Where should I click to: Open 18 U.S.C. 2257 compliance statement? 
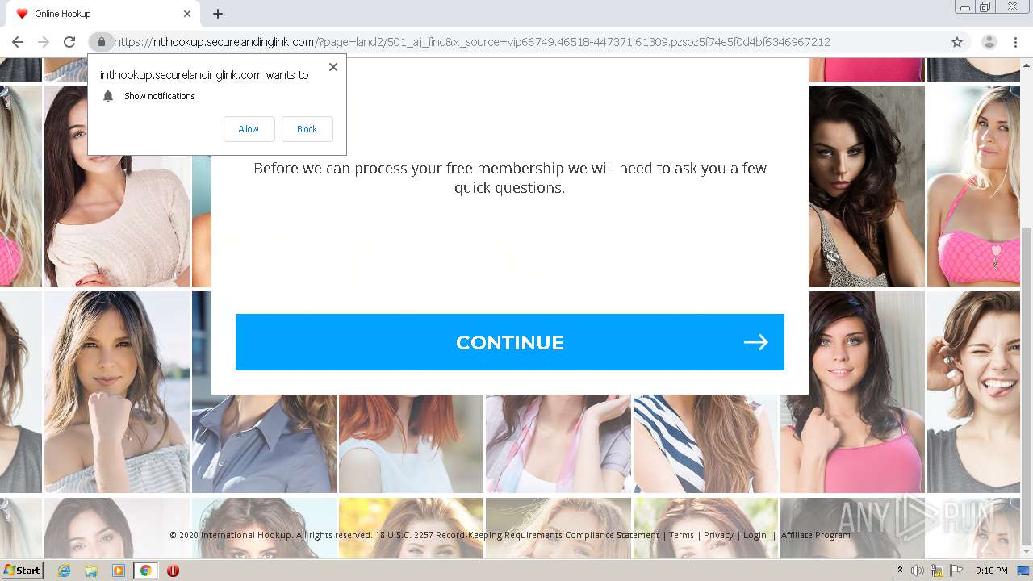point(516,535)
